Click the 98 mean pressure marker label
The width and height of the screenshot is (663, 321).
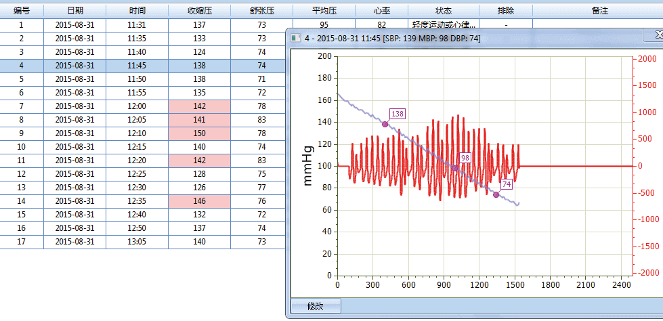point(465,158)
